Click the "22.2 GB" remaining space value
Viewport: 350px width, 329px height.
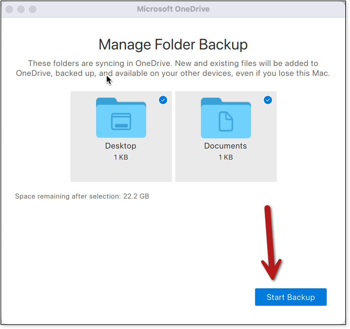click(x=136, y=196)
